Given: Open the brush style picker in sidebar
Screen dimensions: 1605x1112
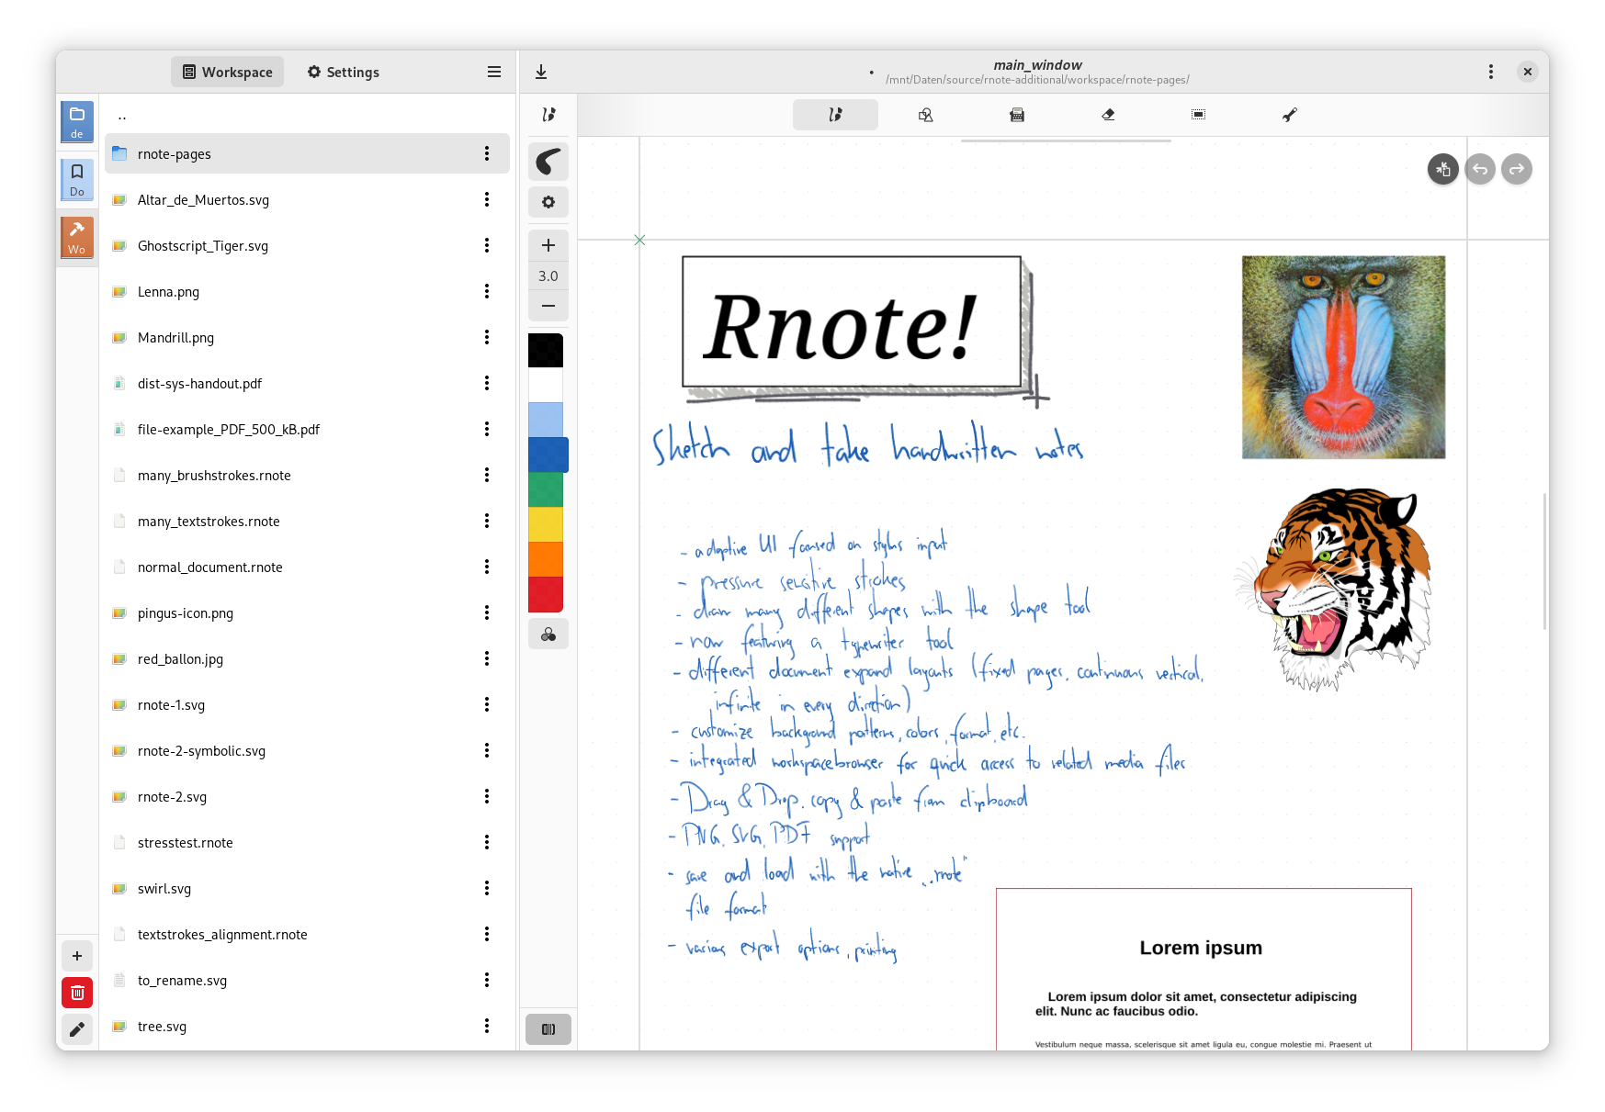Looking at the screenshot, I should coord(548,162).
